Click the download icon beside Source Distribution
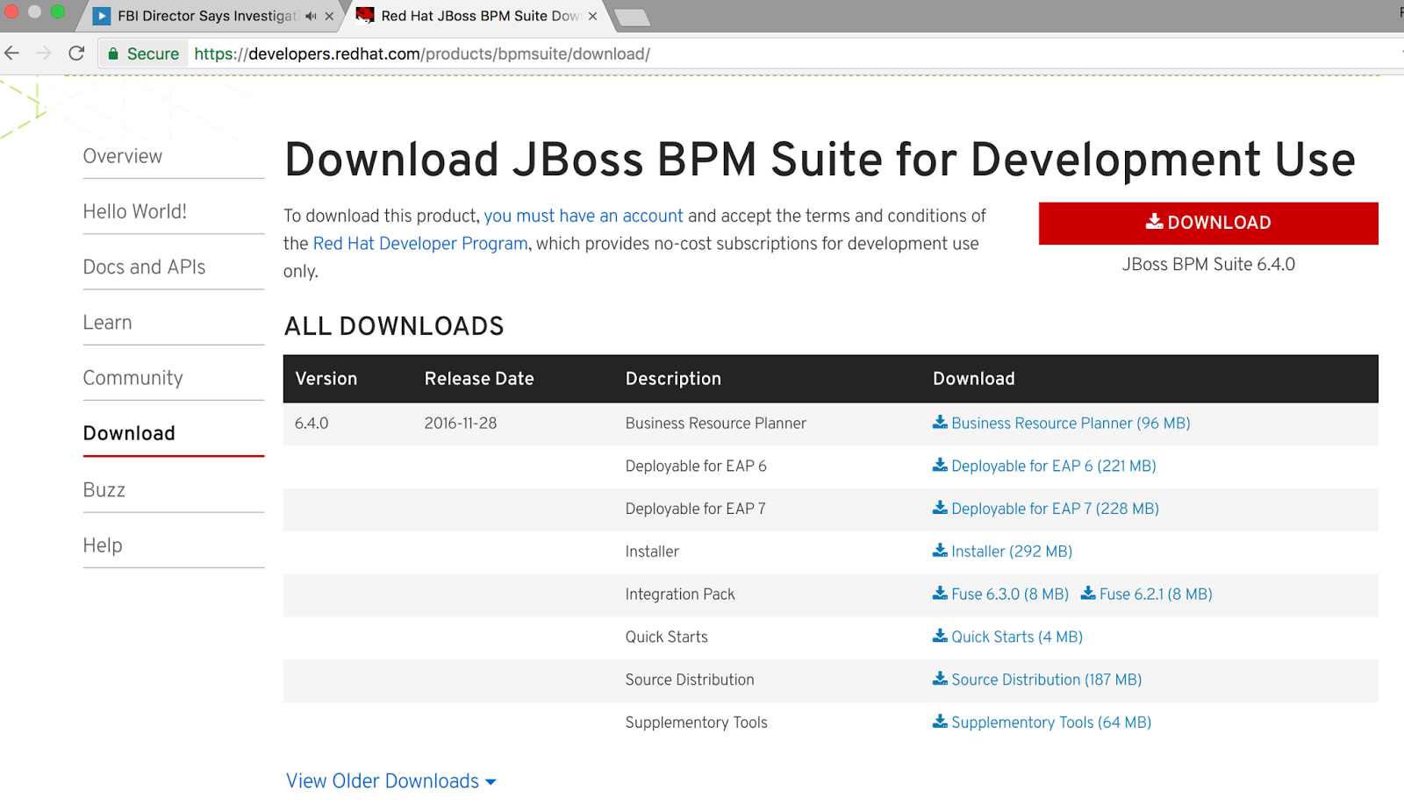The image size is (1404, 812). (940, 679)
